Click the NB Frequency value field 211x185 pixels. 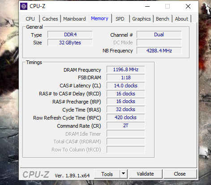pos(159,51)
